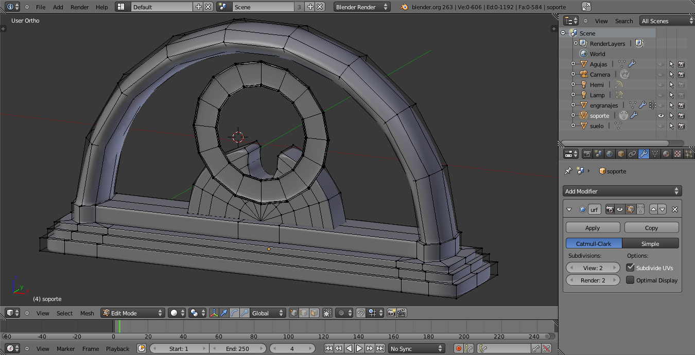
Task: Insert keyframe using timeline key icon
Action: (536, 348)
